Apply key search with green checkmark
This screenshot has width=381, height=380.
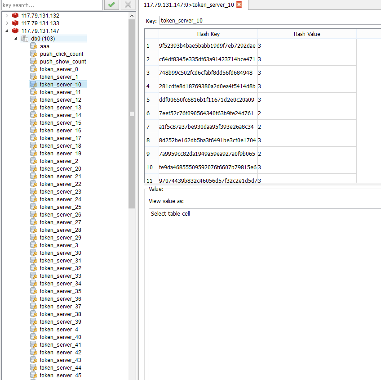(111, 5)
